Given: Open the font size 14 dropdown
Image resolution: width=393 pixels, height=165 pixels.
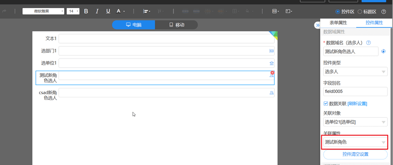Looking at the screenshot, I should [73, 11].
